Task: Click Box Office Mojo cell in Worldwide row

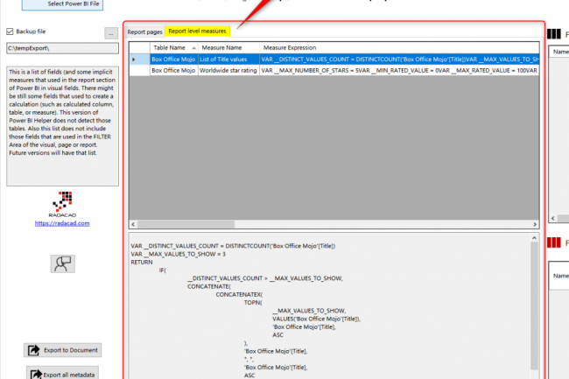Action: coord(174,70)
